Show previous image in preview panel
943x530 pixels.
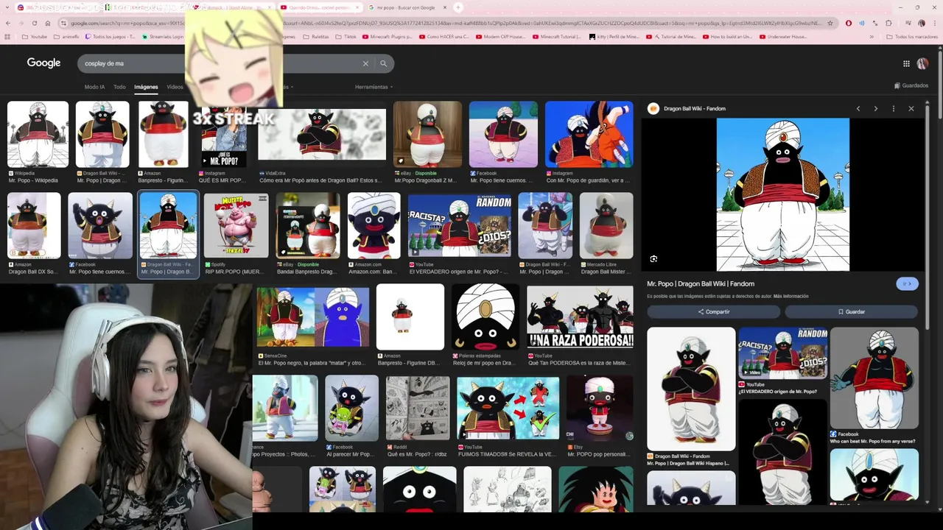pos(858,108)
